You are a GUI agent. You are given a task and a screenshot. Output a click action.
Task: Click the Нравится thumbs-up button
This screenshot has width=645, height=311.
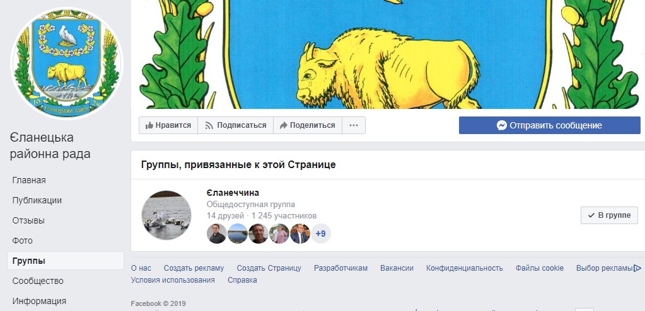168,125
